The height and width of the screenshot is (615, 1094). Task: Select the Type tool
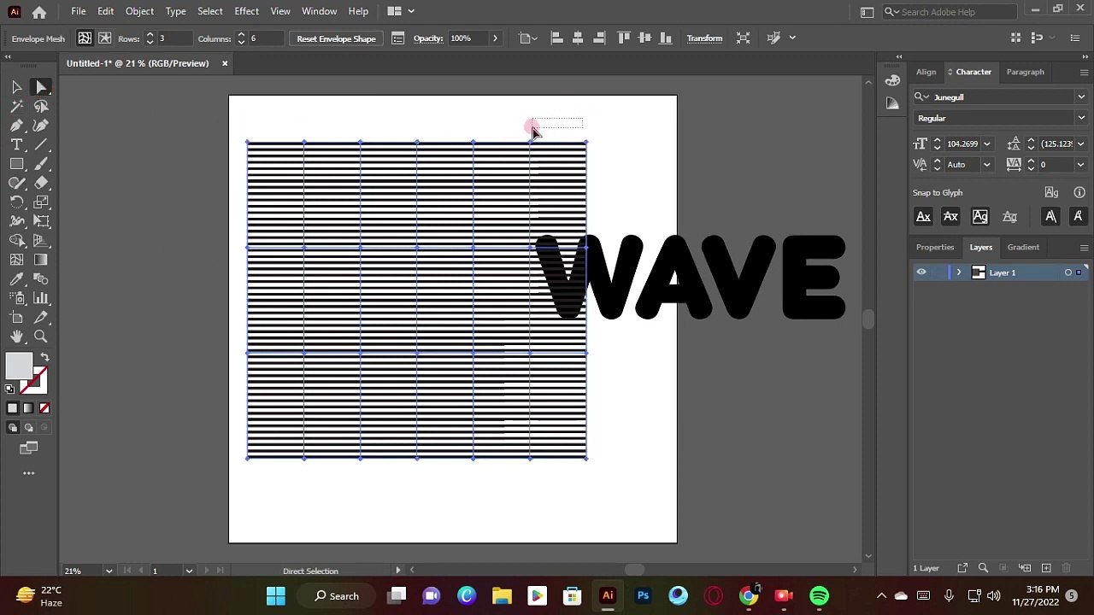[16, 145]
